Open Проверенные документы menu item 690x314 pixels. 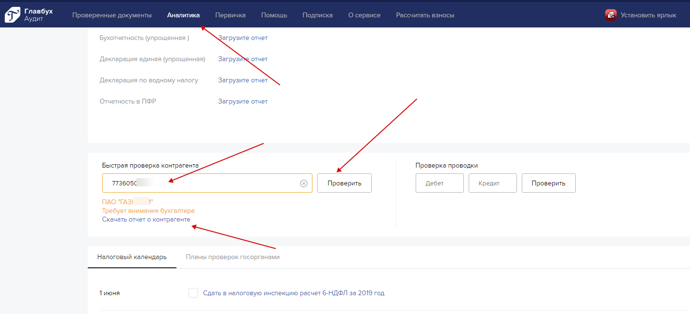pyautogui.click(x=112, y=15)
